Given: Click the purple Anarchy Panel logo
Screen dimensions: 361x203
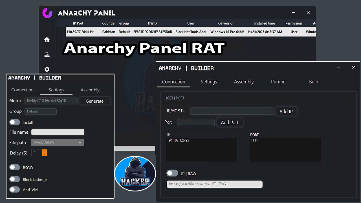Looking at the screenshot, I should (x=47, y=13).
